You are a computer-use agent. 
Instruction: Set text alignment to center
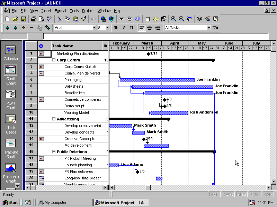point(150,28)
